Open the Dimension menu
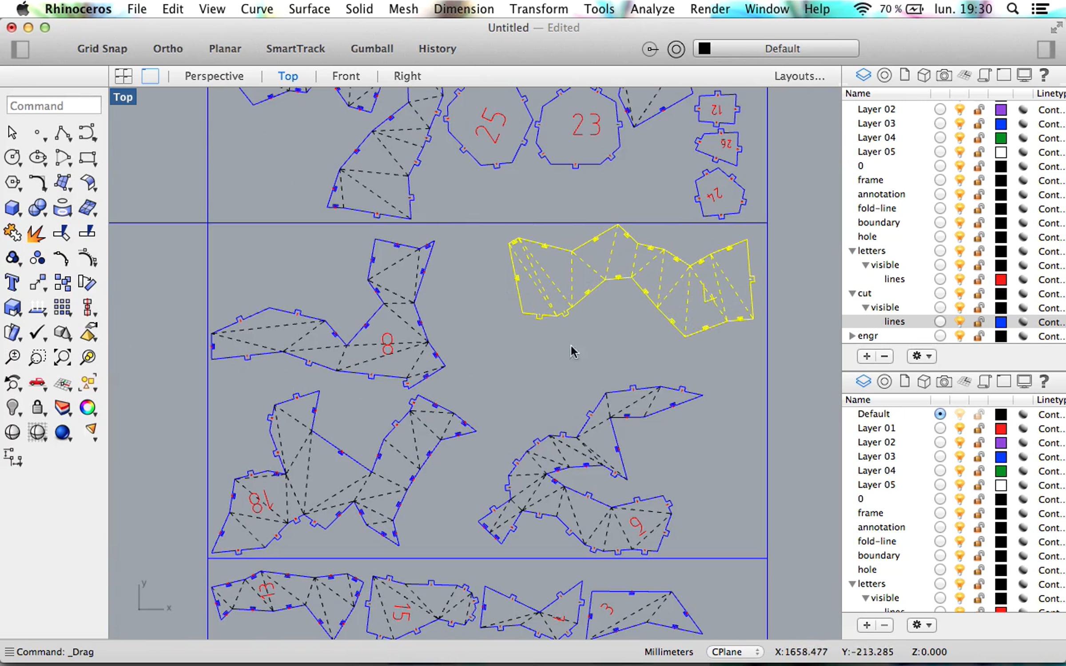Screen dimensions: 1066x666 click(464, 9)
